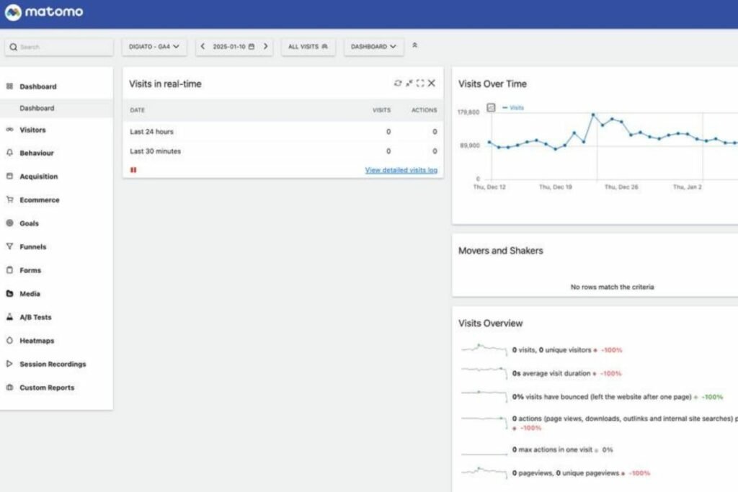This screenshot has width=738, height=492.
Task: Maximise the Visits in real-time widget
Action: click(x=420, y=84)
